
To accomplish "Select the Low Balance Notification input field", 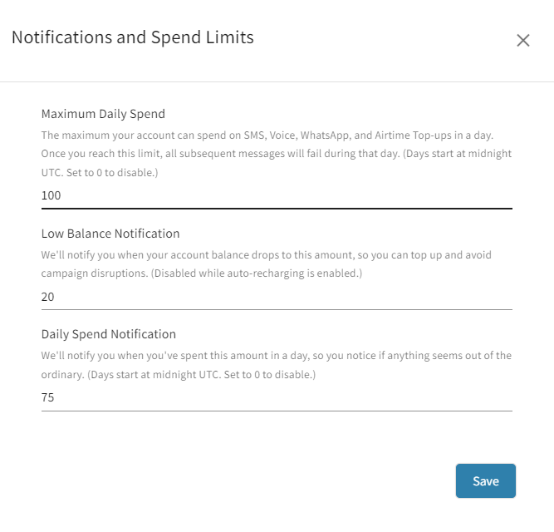I will click(276, 297).
